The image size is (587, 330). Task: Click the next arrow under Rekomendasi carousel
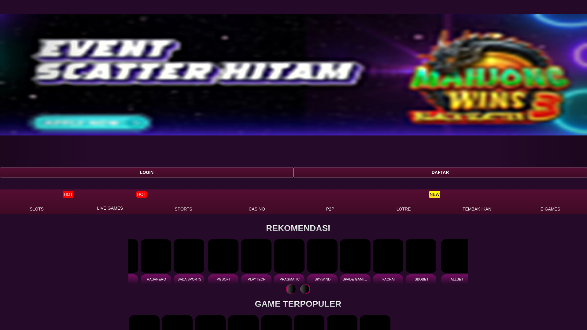coord(305,289)
